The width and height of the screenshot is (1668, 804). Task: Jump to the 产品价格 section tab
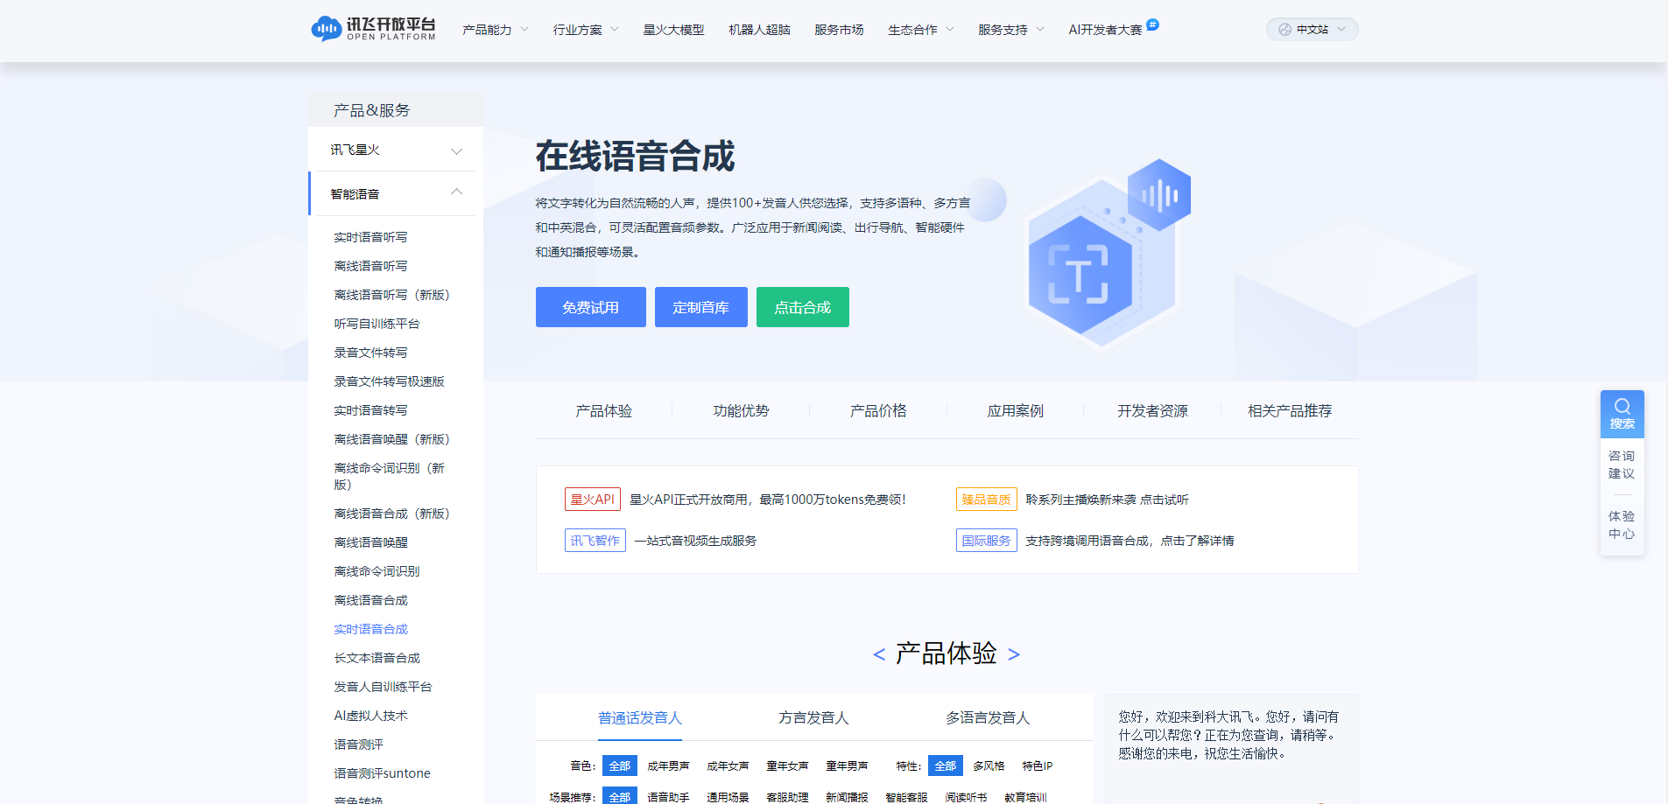(x=878, y=411)
